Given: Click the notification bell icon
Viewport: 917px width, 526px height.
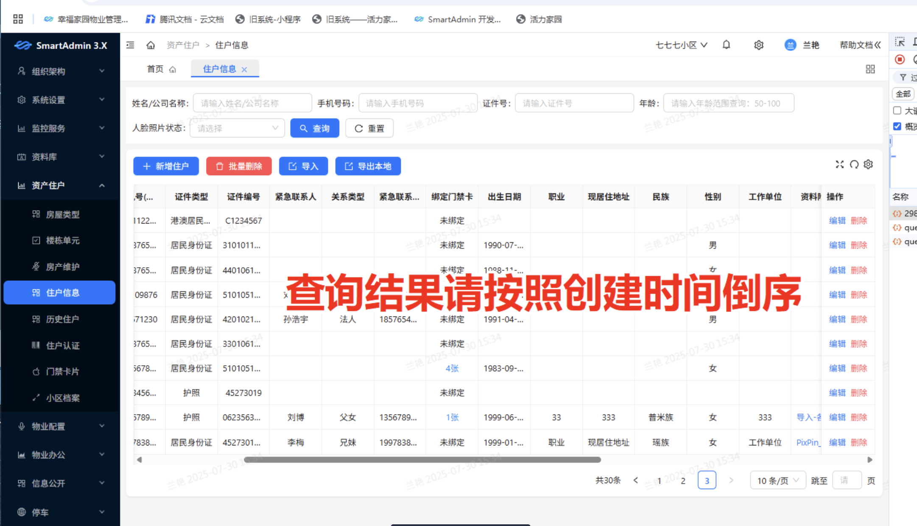Looking at the screenshot, I should pos(726,45).
